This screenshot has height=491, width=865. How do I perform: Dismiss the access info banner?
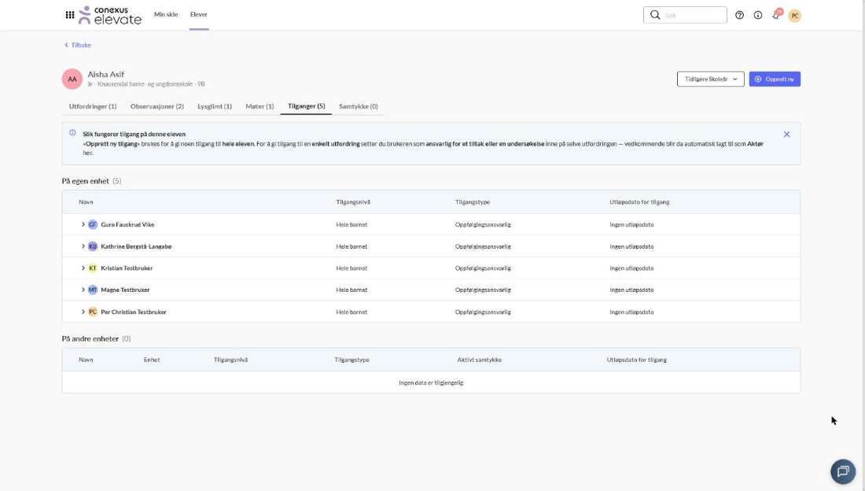point(786,135)
